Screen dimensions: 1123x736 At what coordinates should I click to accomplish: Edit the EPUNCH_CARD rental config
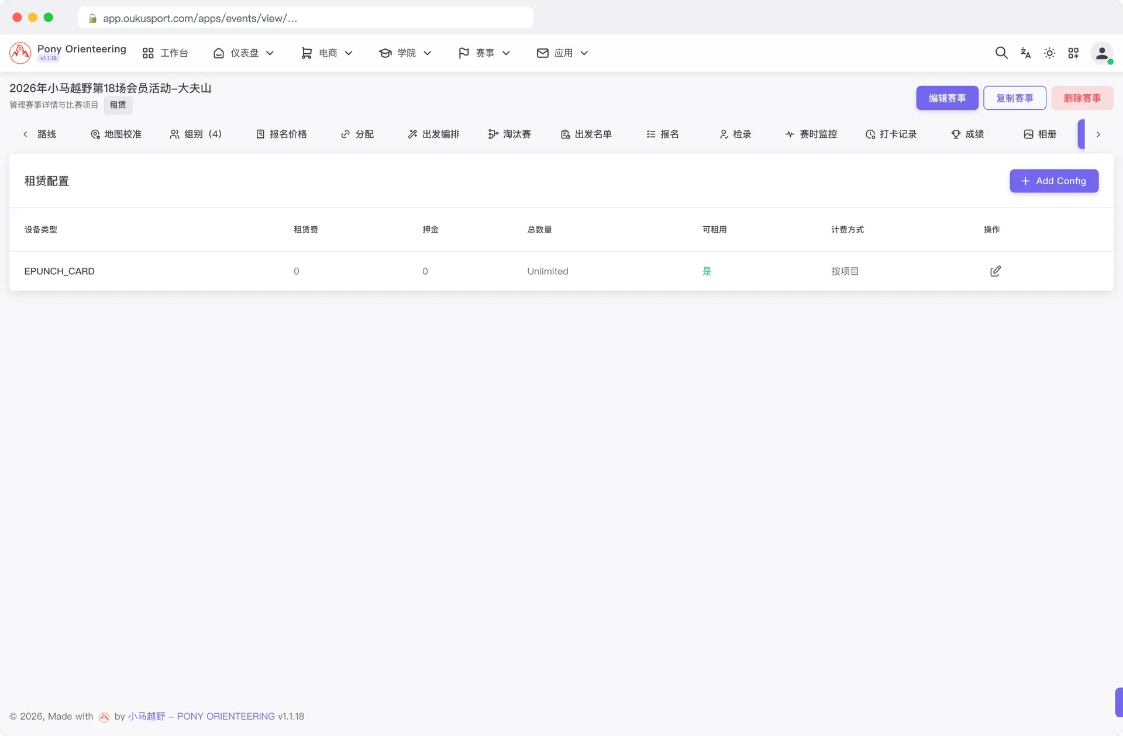995,271
